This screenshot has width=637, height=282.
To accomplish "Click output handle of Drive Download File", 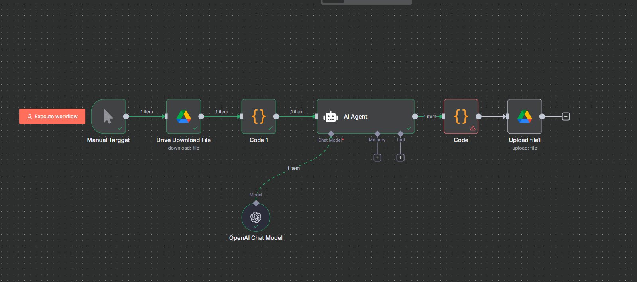I will (x=201, y=117).
